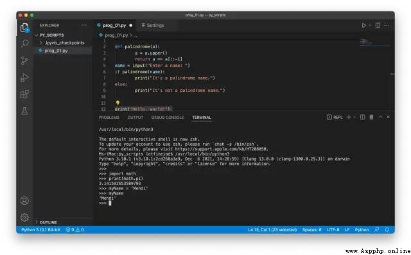Click the support.apple.com link in terminal

point(221,149)
